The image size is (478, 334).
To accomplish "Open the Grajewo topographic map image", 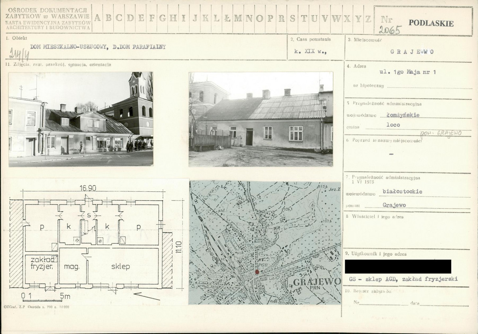I will click(265, 242).
